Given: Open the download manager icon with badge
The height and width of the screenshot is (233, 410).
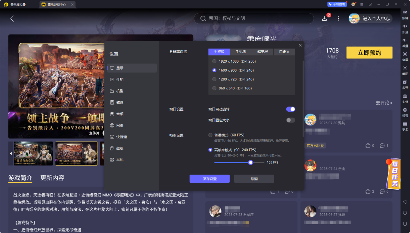Looking at the screenshot, I should [325, 18].
